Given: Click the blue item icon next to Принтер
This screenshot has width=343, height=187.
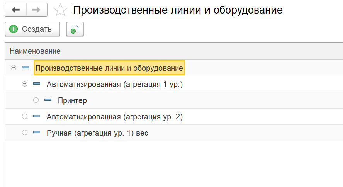Looking at the screenshot, I should [48, 100].
